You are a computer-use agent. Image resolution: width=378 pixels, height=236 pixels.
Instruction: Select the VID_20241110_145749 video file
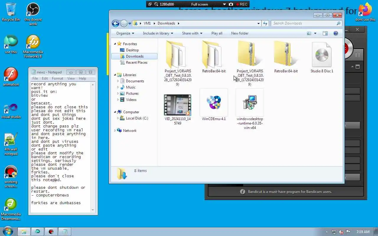click(178, 109)
